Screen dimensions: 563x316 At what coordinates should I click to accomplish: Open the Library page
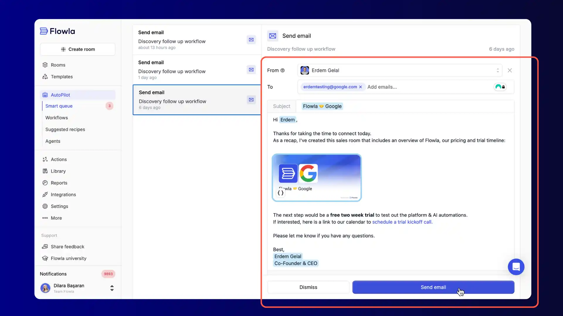(58, 171)
